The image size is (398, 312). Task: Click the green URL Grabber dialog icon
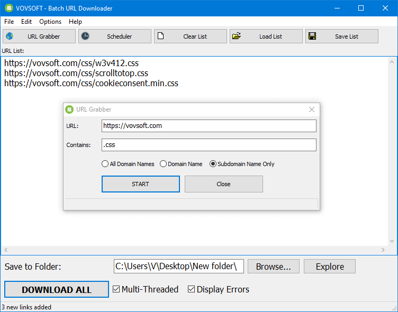pos(69,109)
